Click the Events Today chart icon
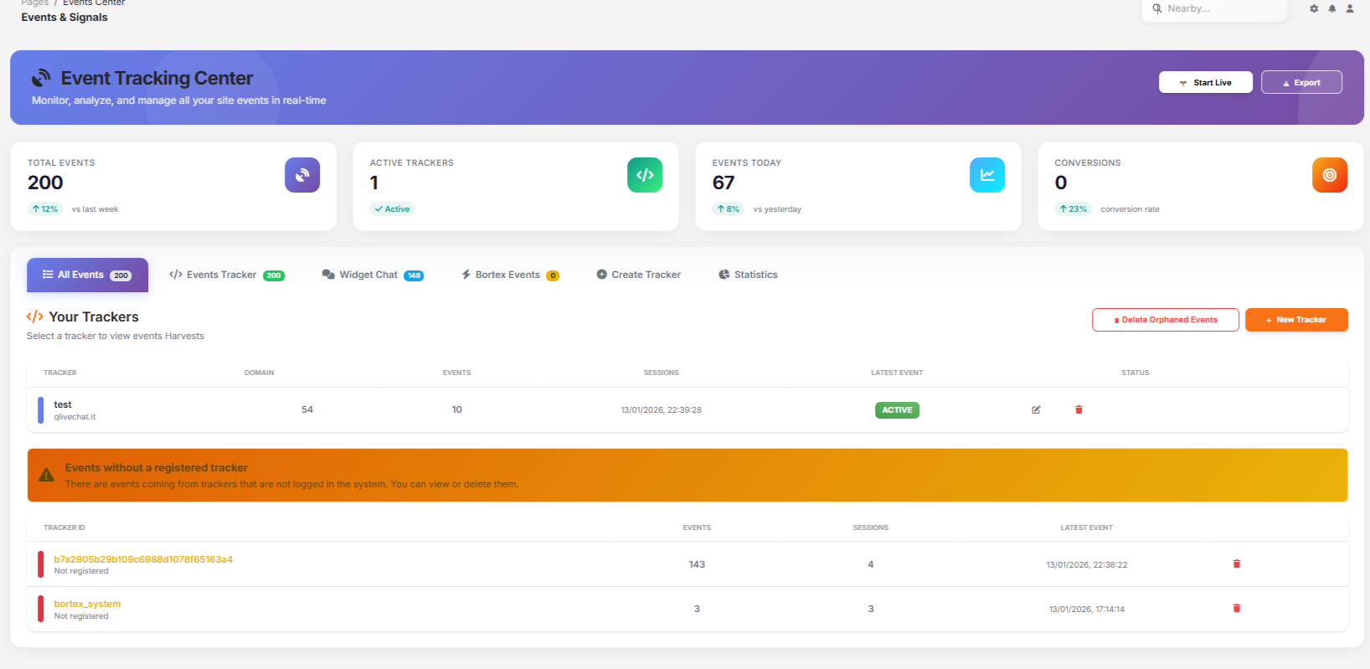1370x669 pixels. click(986, 175)
